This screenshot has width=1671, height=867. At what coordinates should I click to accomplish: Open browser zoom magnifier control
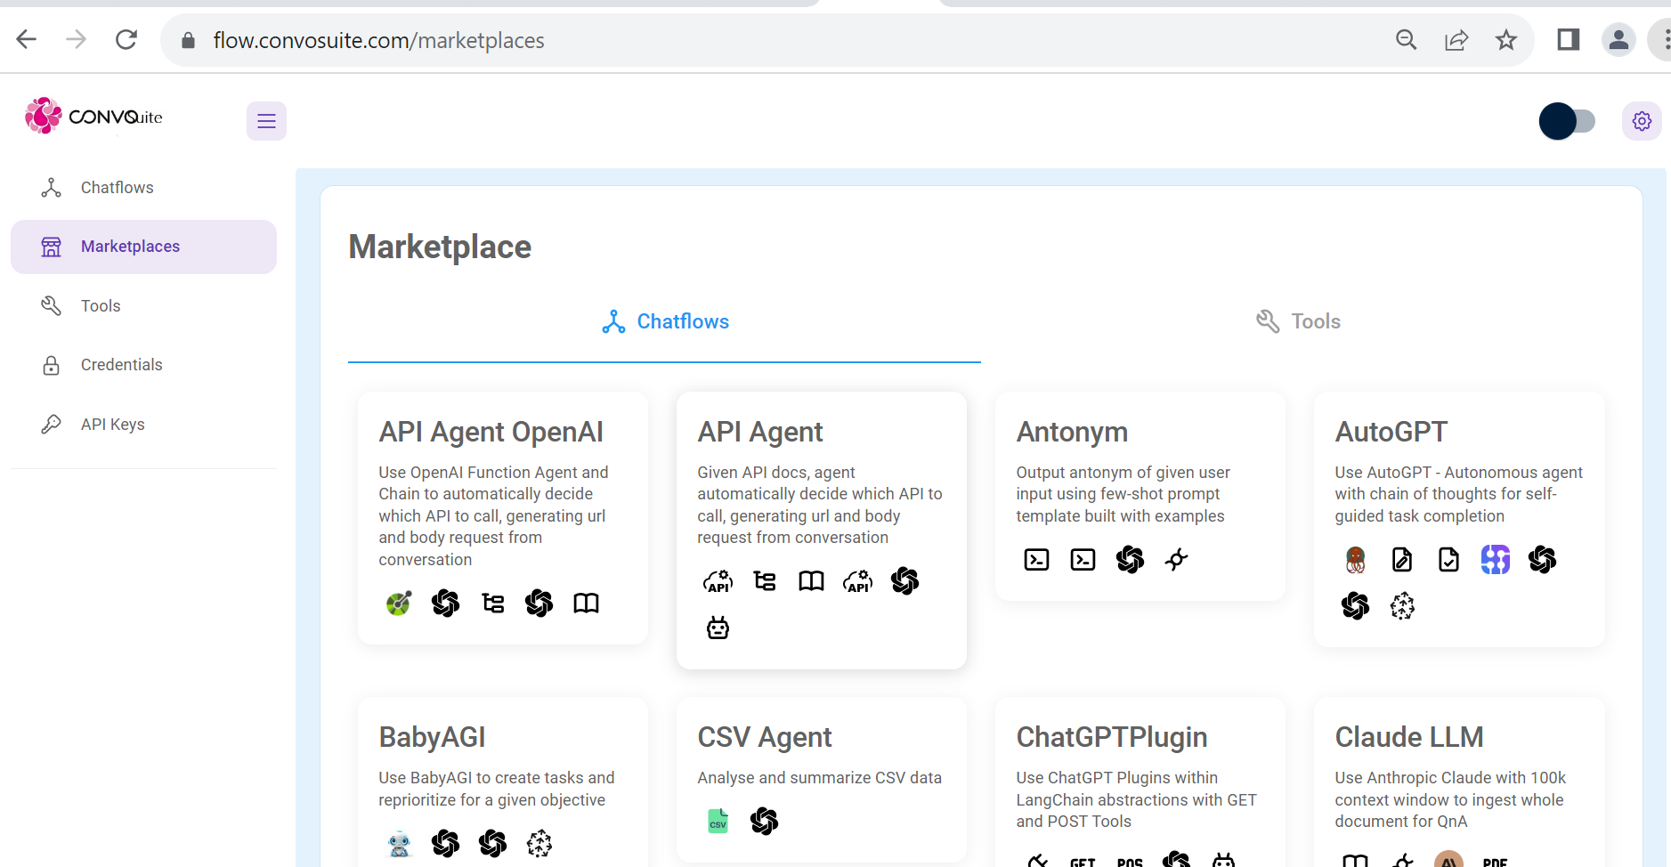[x=1407, y=40]
